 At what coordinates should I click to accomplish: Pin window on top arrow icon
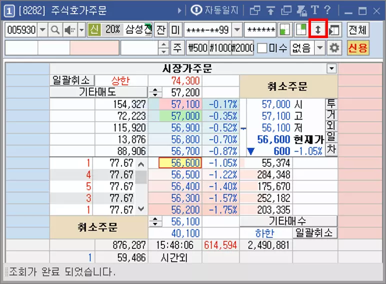pyautogui.click(x=270, y=11)
